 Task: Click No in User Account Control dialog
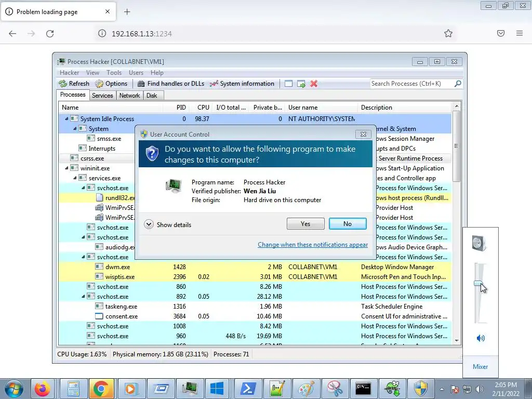348,224
